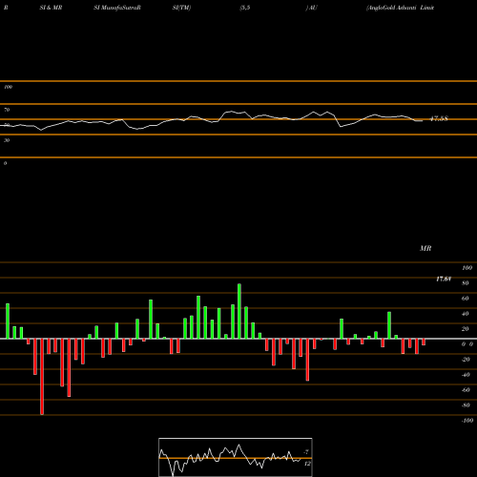Click the '12' value in mini chart
This screenshot has width=477, height=477.
[x=307, y=464]
